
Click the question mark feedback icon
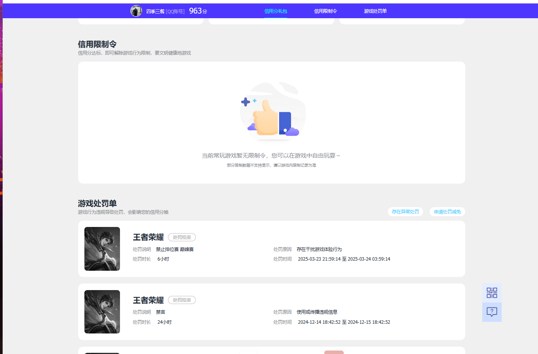(492, 312)
